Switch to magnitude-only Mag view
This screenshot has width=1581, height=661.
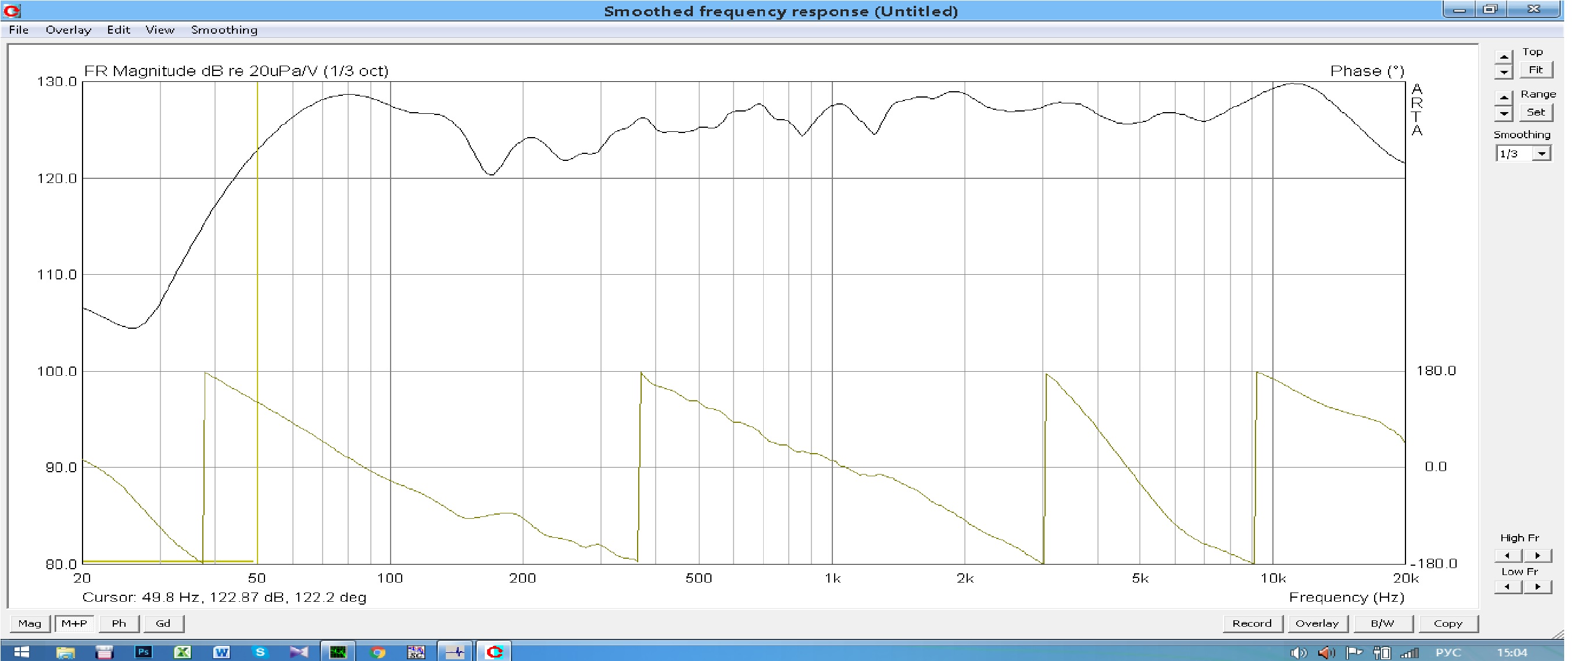tap(30, 623)
